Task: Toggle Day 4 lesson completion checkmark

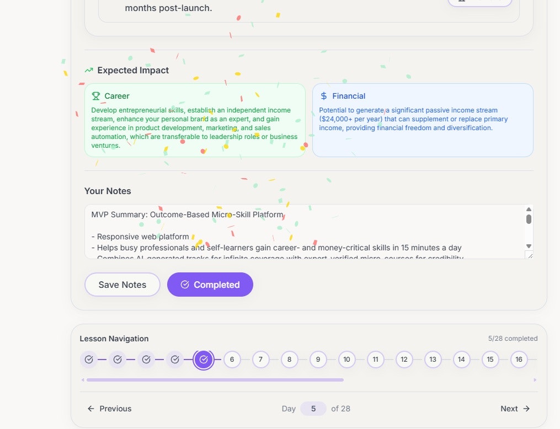Action: tap(175, 359)
